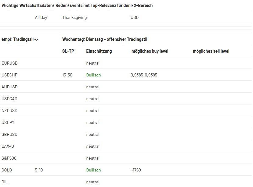Select the Thanksgiving event entry
Screen dimensions: 253x187
click(74, 17)
